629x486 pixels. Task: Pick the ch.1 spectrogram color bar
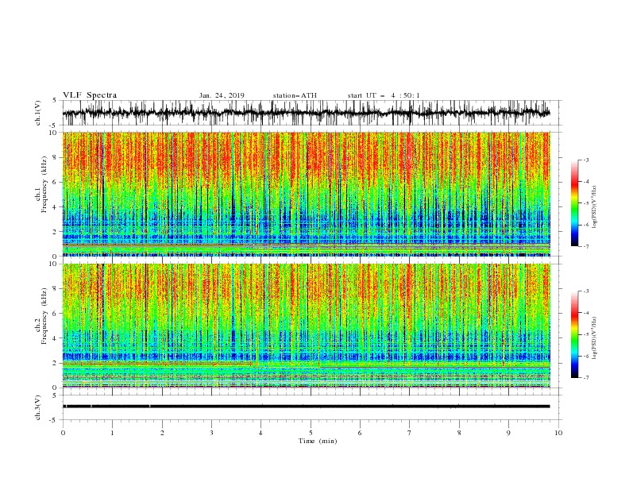pos(574,203)
